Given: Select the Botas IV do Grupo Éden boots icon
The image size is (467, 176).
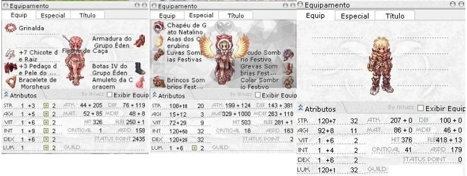Looking at the screenshot, I should tap(140, 69).
